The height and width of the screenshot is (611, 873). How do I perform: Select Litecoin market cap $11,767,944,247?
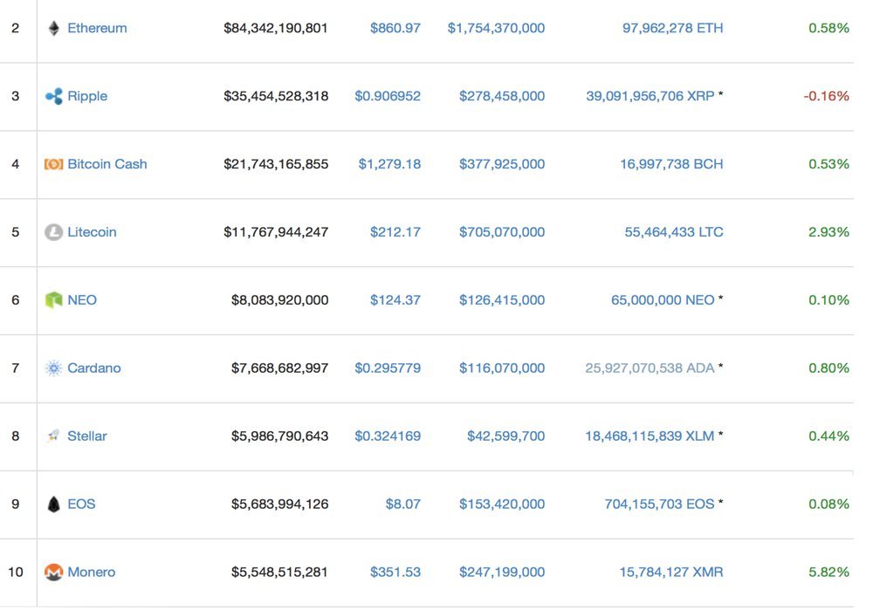276,232
